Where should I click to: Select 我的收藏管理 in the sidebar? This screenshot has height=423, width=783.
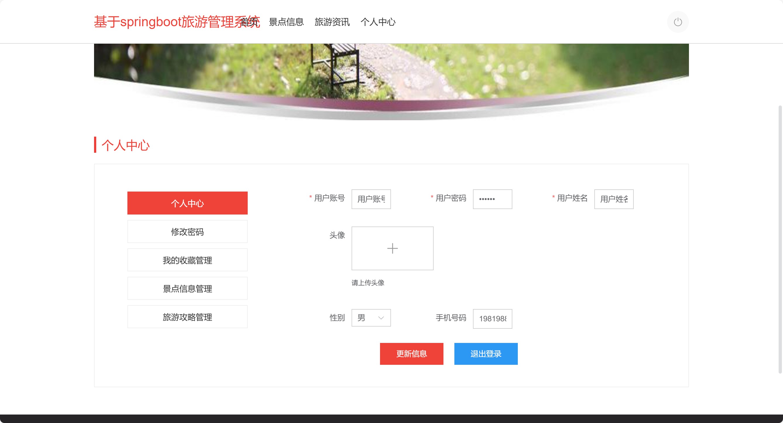tap(187, 260)
